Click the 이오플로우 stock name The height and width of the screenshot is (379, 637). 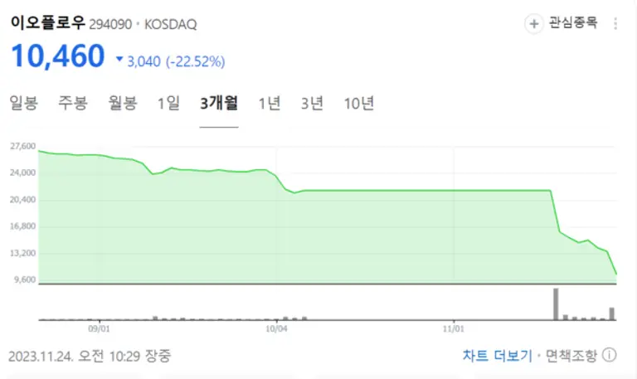[48, 22]
